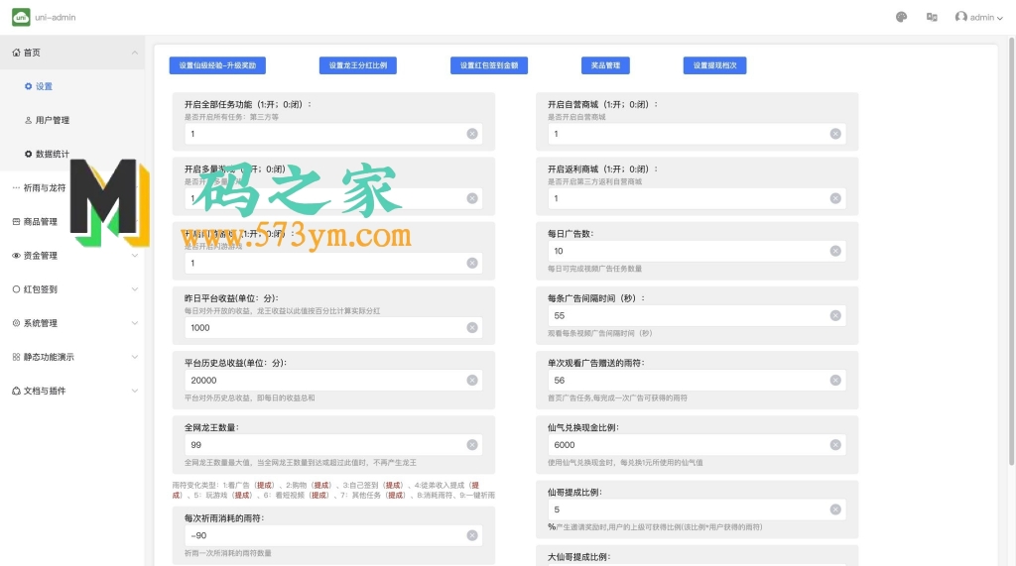Clear the 昨日平台收益 field

tap(472, 328)
